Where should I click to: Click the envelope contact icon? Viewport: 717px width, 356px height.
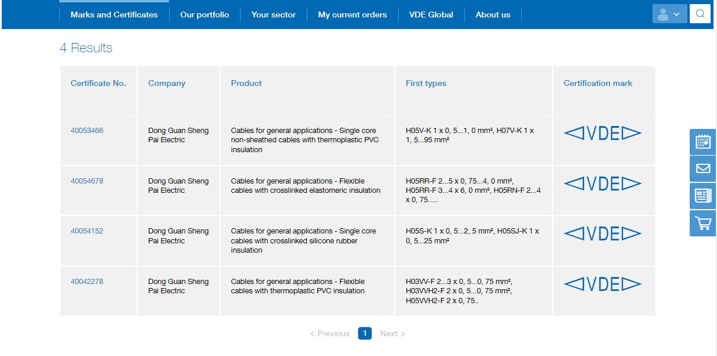(x=702, y=168)
